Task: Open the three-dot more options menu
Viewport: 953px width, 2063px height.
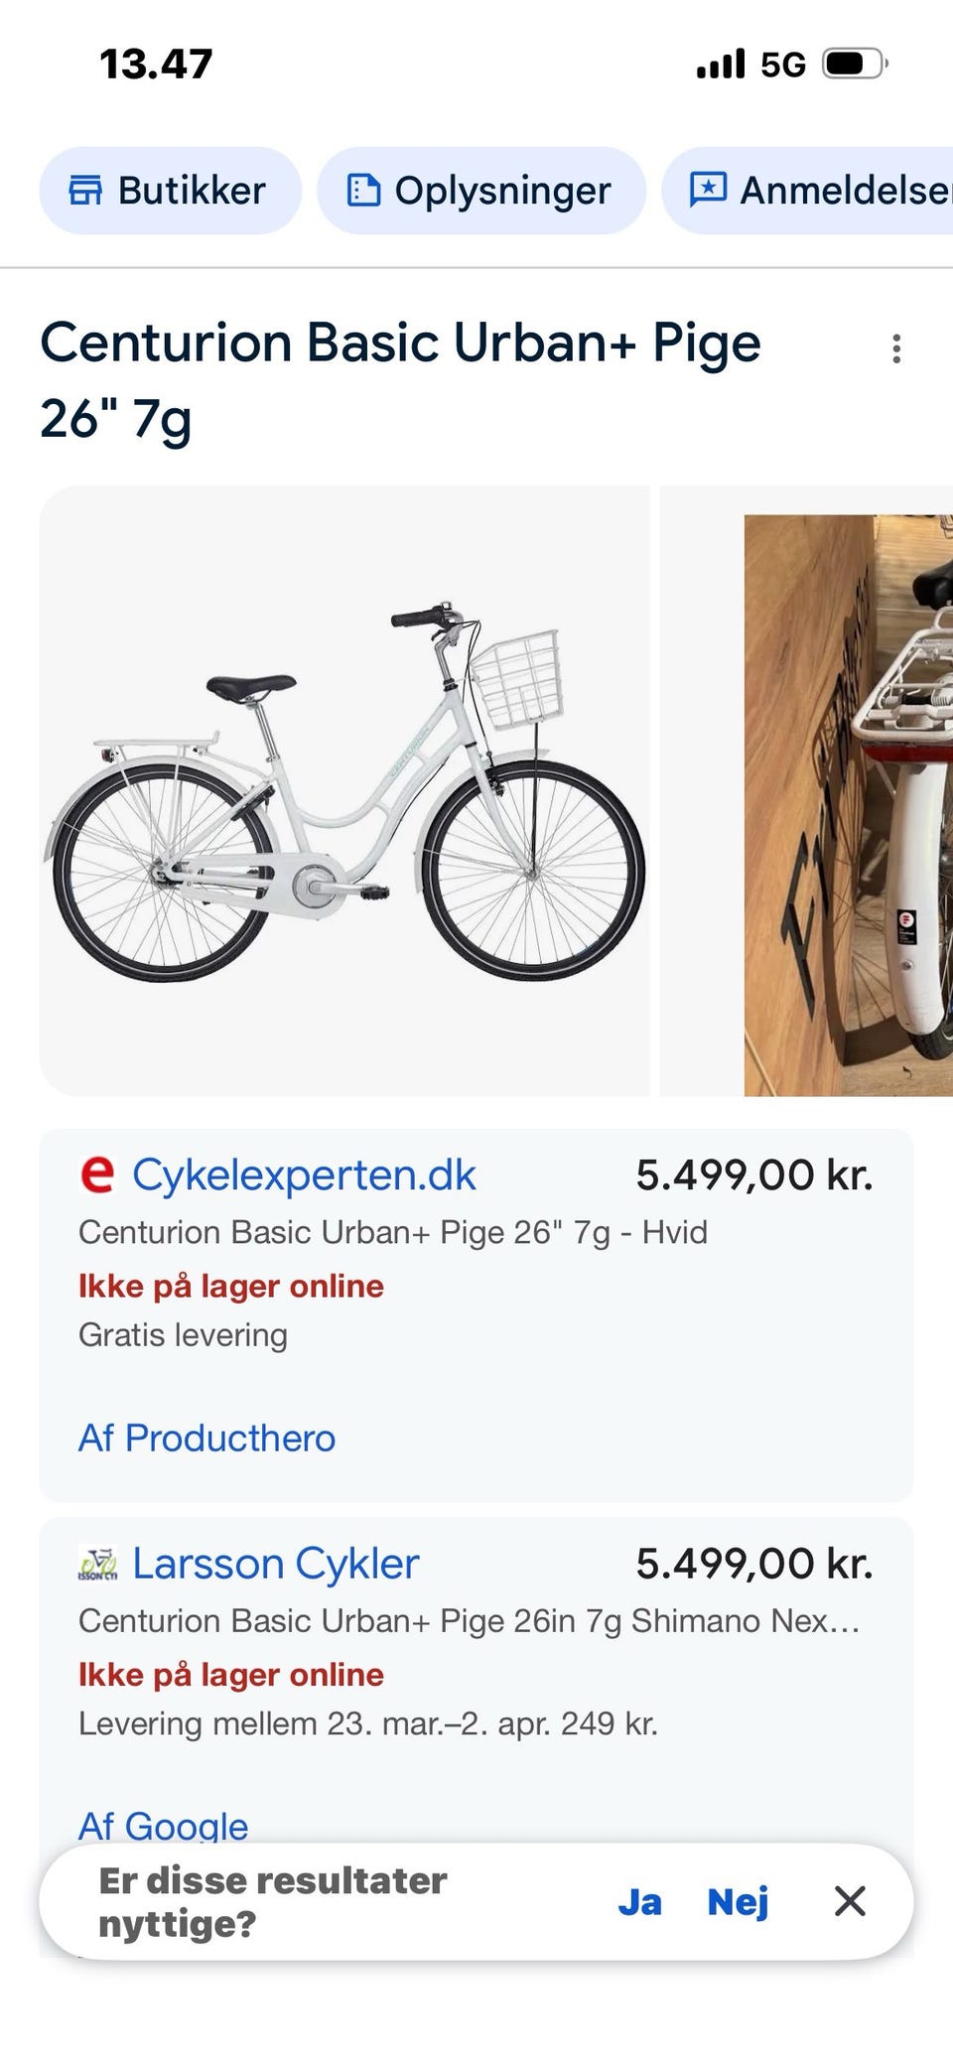Action: [896, 348]
